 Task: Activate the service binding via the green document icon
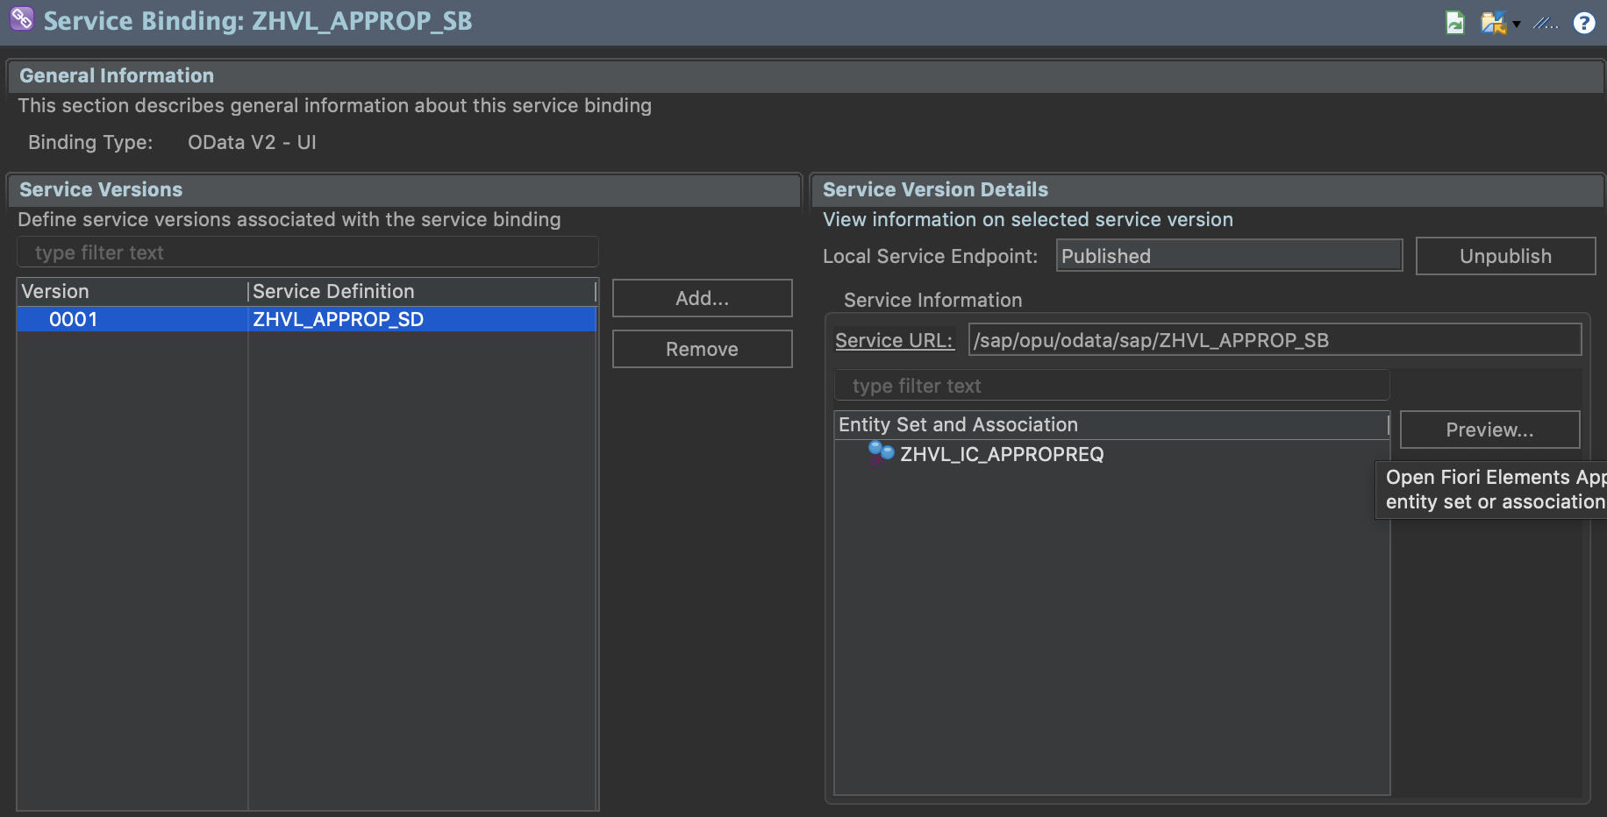tap(1455, 23)
